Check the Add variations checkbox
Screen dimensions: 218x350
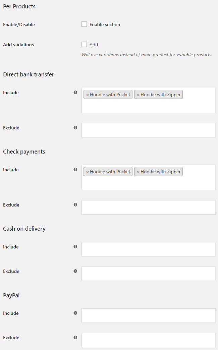tap(84, 44)
